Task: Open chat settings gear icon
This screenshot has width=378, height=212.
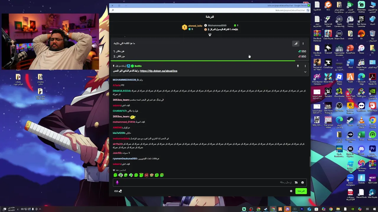Action: (x=291, y=191)
